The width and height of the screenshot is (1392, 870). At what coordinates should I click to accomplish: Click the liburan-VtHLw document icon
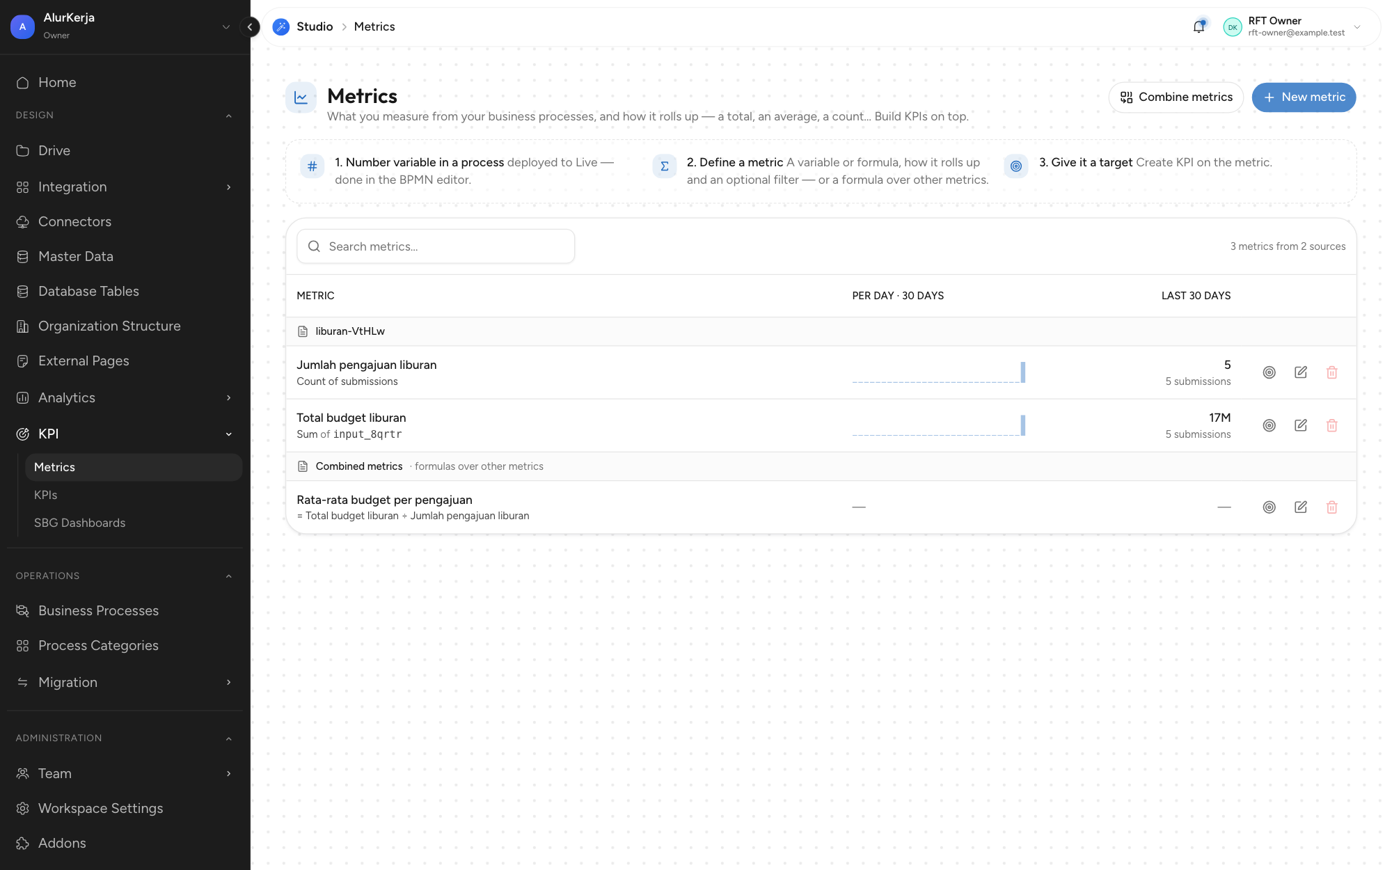(303, 331)
